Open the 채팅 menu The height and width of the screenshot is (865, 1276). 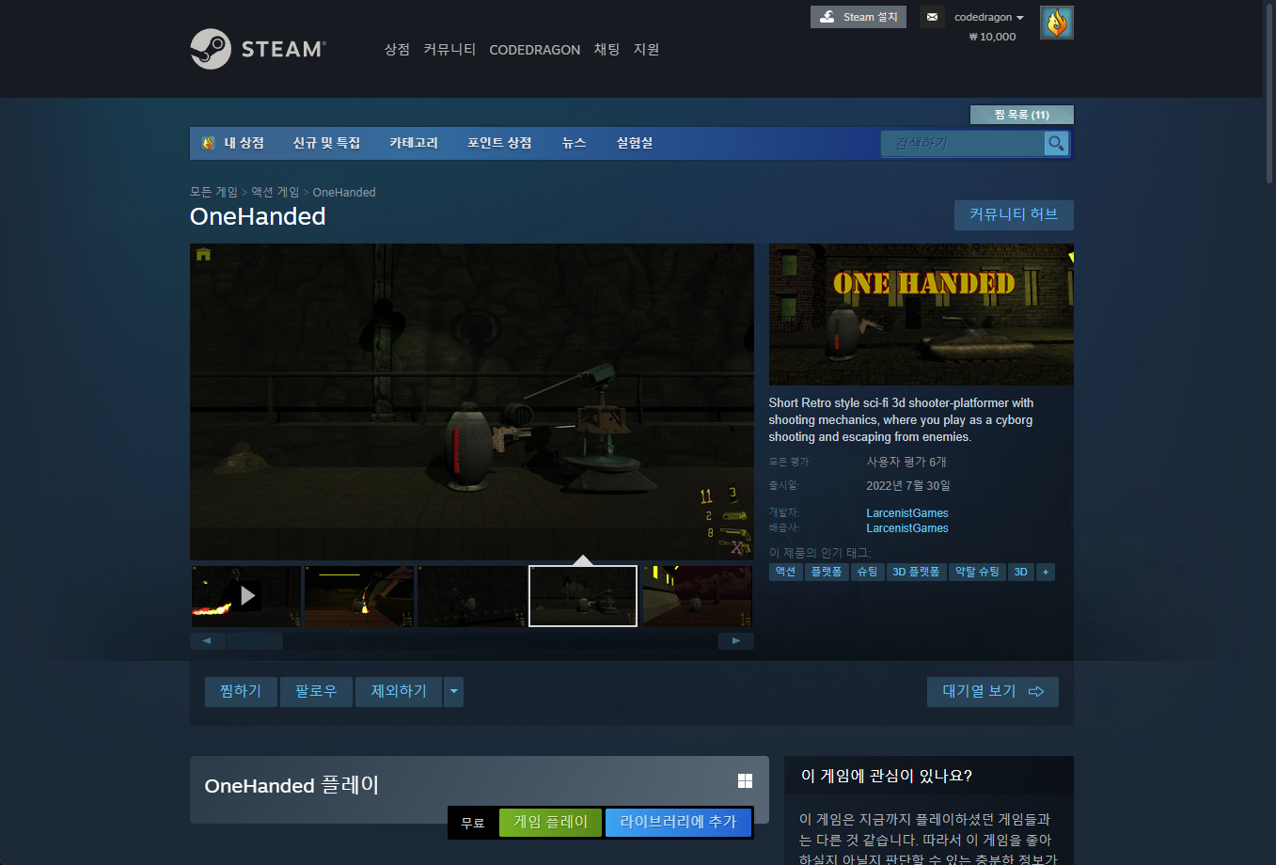(606, 50)
